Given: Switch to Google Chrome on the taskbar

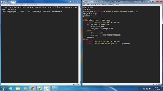Looking at the screenshot, I should tap(33, 89).
